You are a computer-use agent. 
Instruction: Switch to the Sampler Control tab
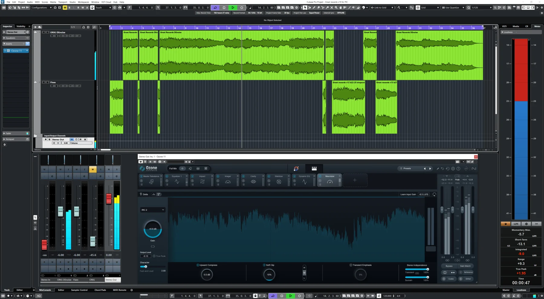click(79, 290)
